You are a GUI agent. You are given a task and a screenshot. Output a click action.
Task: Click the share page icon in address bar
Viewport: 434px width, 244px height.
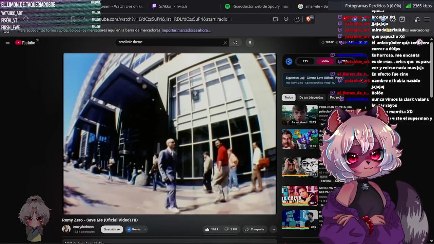[x=297, y=19]
